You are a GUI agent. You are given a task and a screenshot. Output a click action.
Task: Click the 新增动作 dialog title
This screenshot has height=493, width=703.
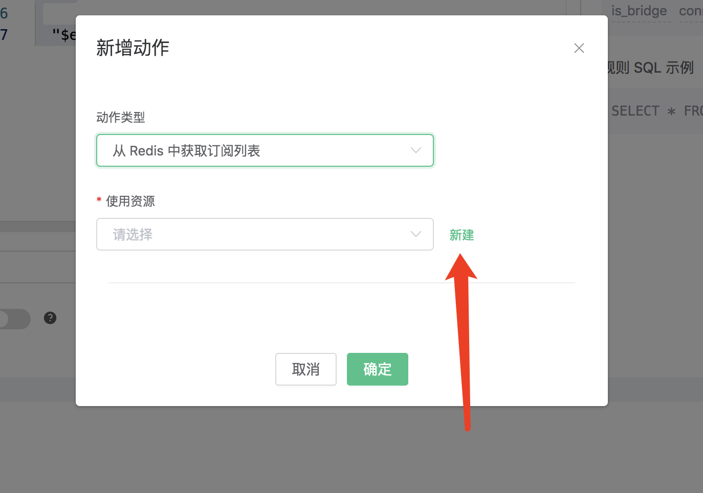point(133,48)
